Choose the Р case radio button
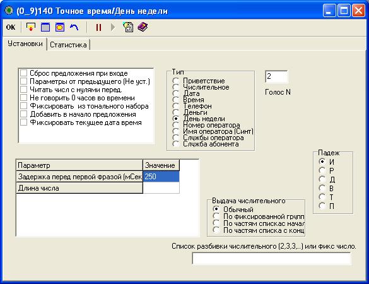 [x=322, y=170]
